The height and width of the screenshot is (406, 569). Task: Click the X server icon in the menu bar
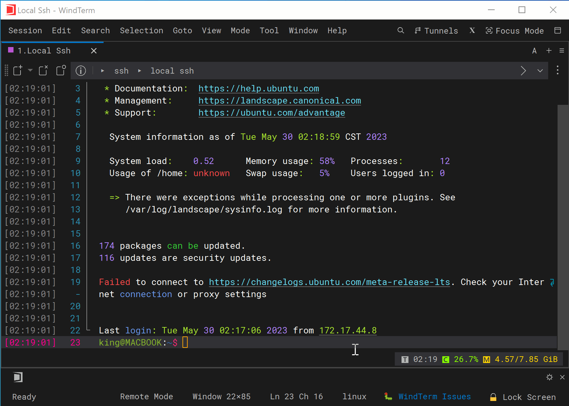(x=472, y=31)
